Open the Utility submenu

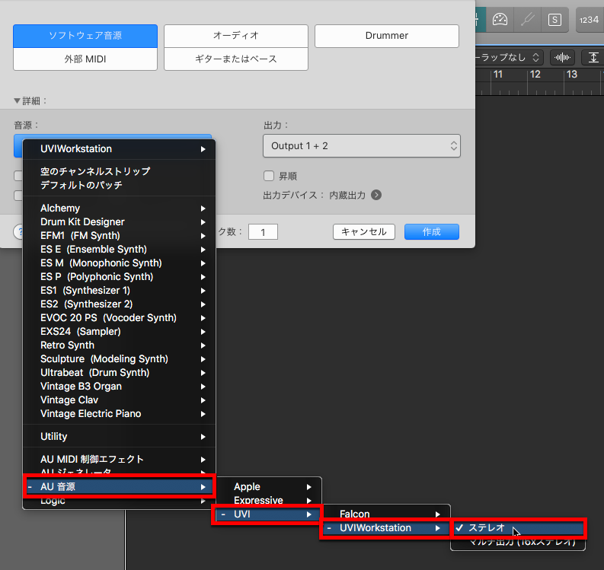click(120, 437)
